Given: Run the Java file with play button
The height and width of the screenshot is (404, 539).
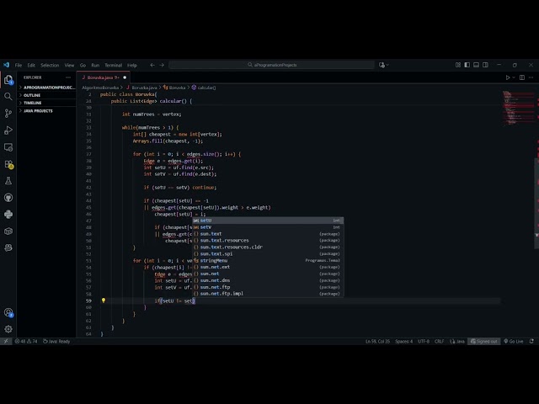Looking at the screenshot, I should click(x=507, y=77).
